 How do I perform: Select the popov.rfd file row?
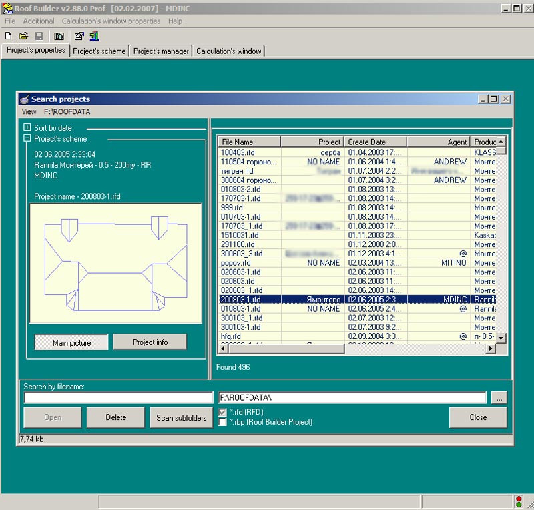(x=240, y=263)
